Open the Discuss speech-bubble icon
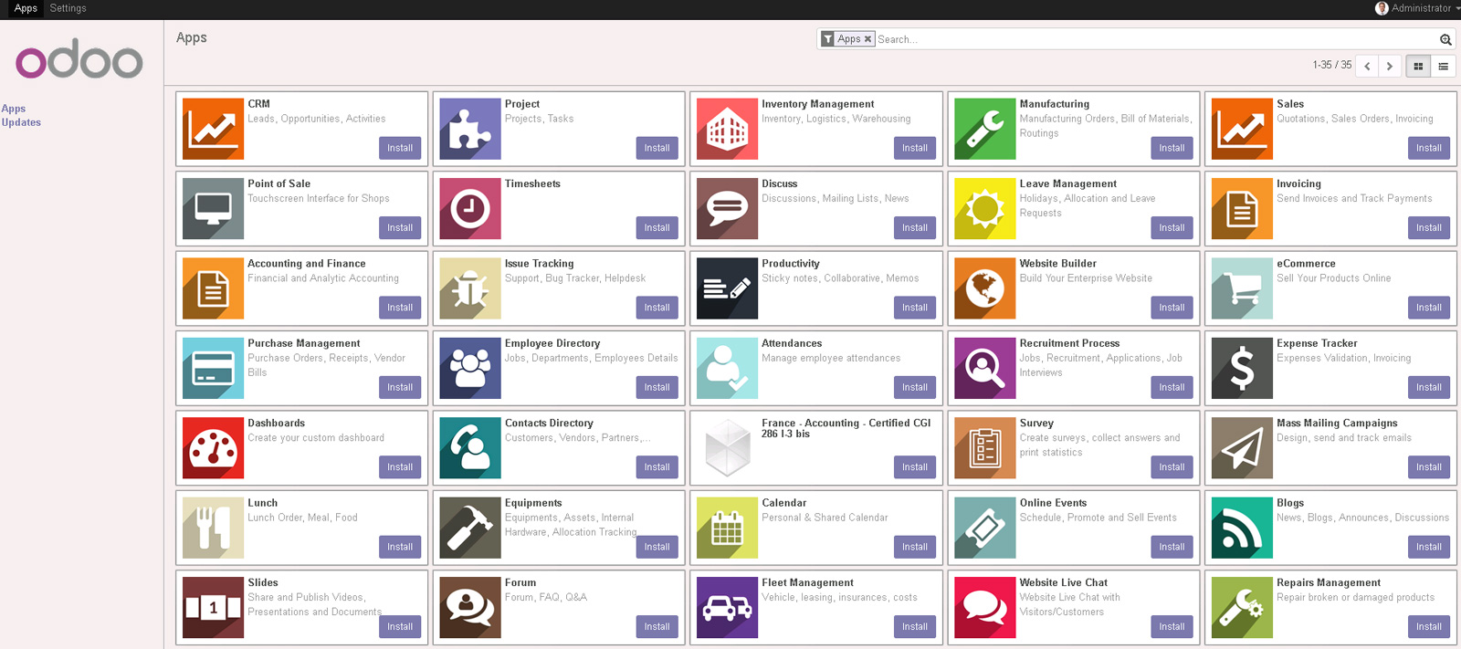 click(727, 209)
